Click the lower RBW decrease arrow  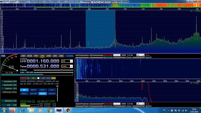(x=115, y=104)
